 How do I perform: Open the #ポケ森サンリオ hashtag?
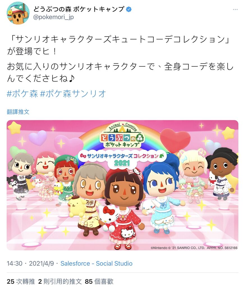pos(73,94)
